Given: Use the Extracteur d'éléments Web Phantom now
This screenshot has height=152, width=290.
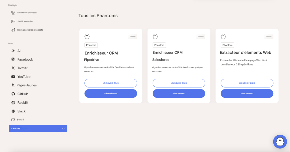Looking at the screenshot, I should pyautogui.click(x=247, y=93).
